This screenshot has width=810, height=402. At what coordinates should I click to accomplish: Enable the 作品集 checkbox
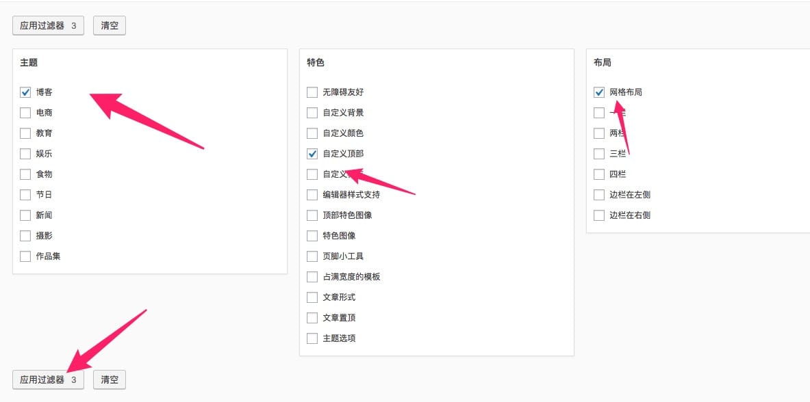25,256
